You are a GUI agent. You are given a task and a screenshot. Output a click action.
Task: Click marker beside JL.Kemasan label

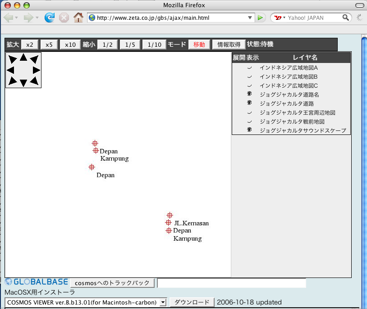click(x=168, y=223)
